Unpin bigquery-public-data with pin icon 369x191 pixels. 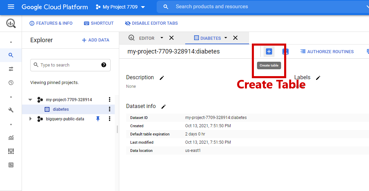click(98, 119)
